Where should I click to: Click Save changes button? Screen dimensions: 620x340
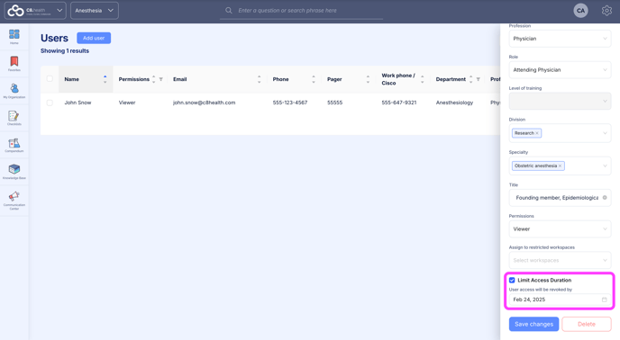[x=533, y=324]
